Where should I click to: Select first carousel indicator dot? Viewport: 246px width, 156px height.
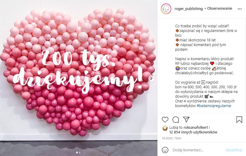click(77, 152)
